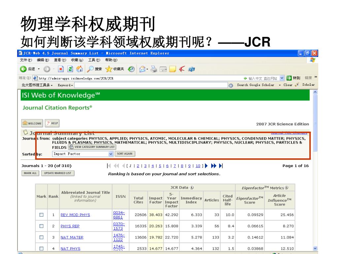Click Search Google Scholar toolbar button
This screenshot has width=338, height=254.
pos(255,85)
